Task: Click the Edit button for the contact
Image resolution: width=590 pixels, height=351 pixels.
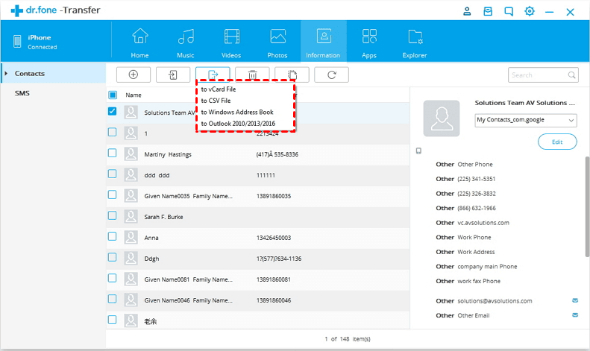Action: [x=556, y=142]
